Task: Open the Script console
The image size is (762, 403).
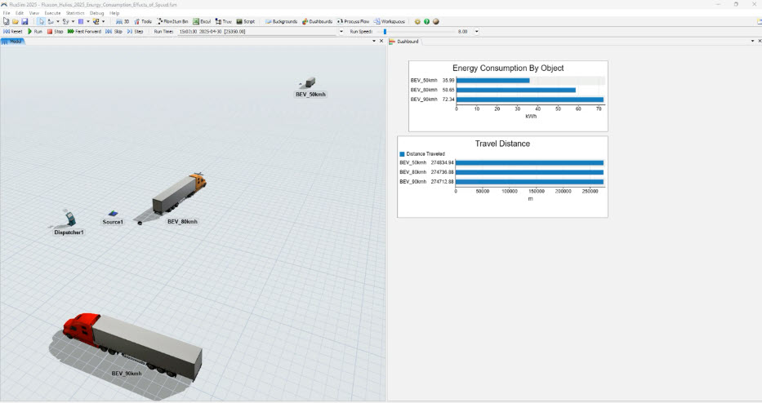Action: (x=245, y=21)
